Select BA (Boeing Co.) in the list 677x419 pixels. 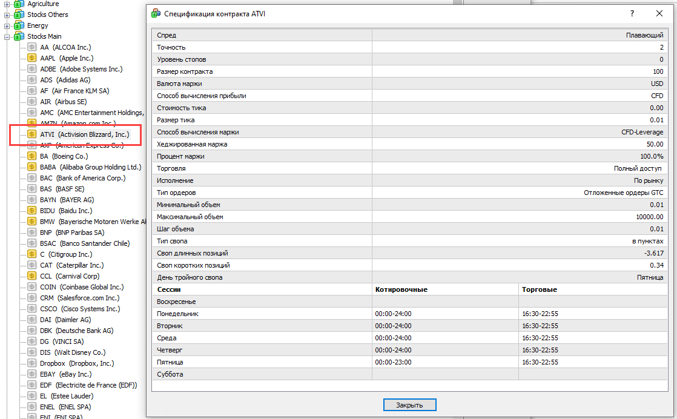64,156
